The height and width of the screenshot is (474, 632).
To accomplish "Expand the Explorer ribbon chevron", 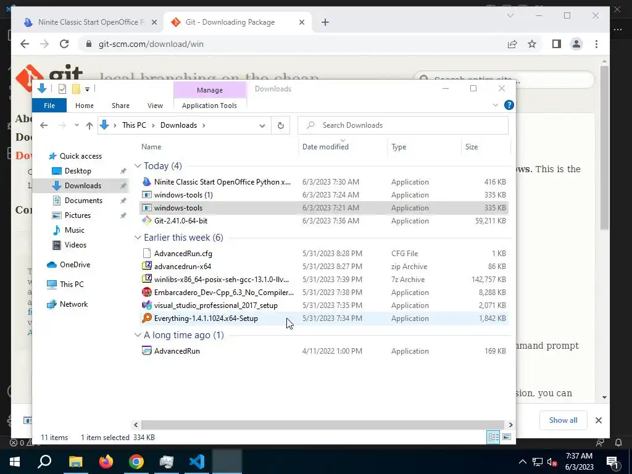I will [496, 105].
